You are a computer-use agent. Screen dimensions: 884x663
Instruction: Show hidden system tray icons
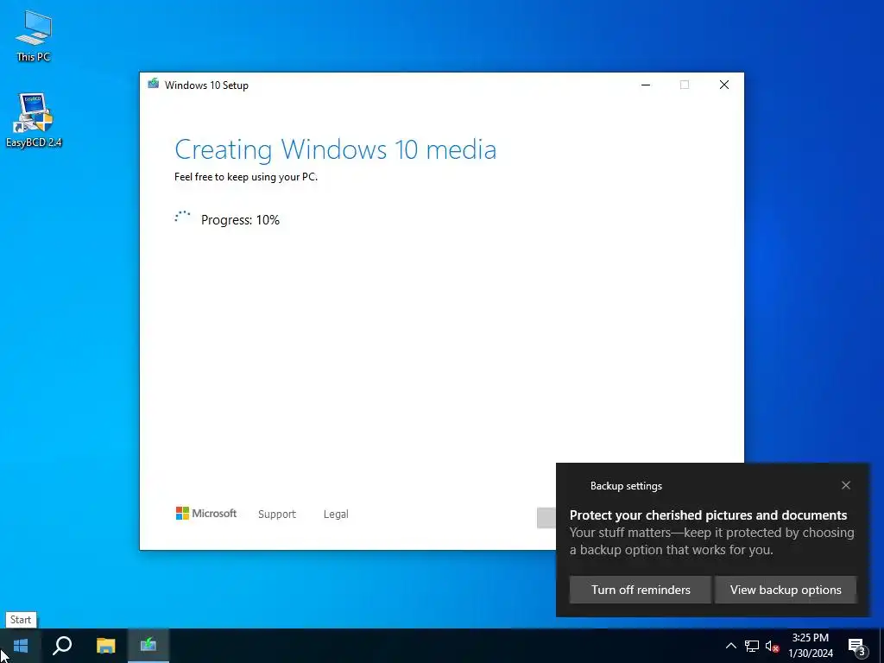click(x=730, y=646)
